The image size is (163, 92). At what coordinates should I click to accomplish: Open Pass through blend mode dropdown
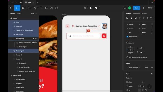tap(134, 67)
